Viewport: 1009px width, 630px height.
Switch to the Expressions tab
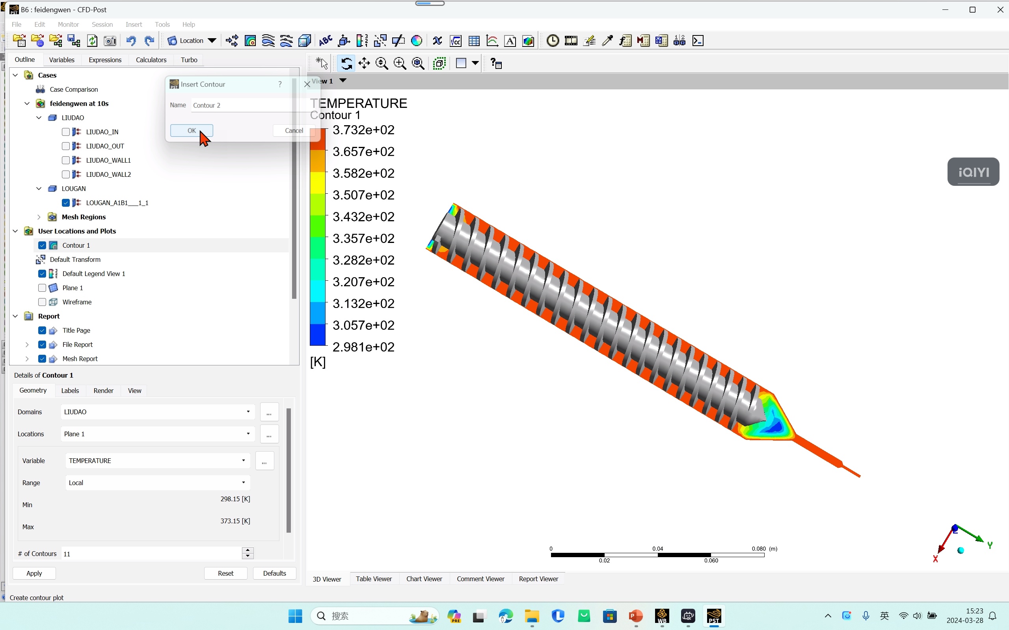(105, 60)
